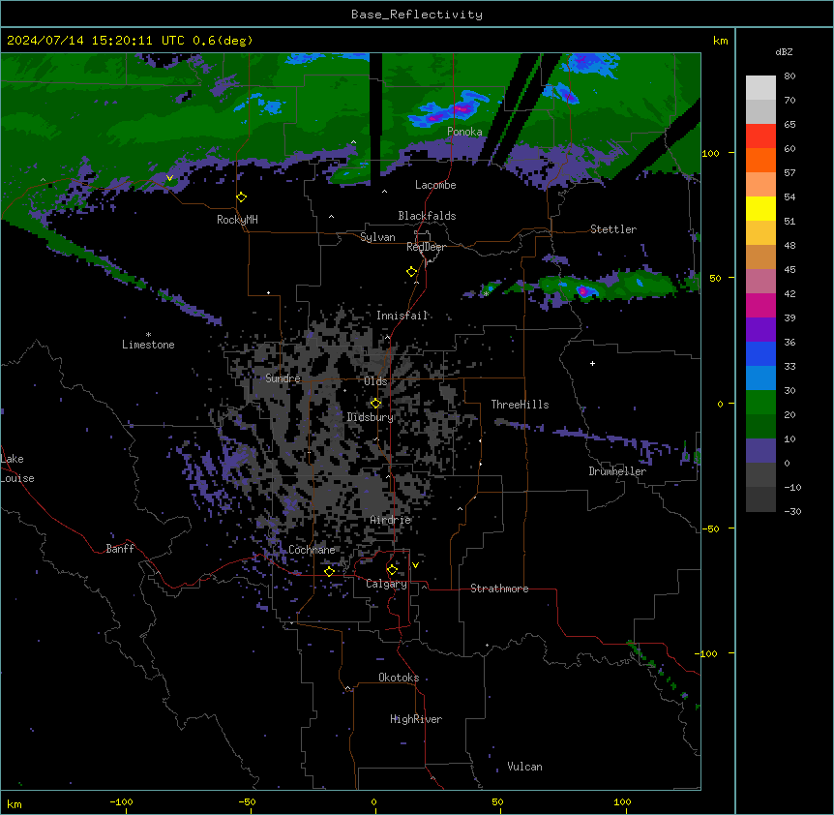This screenshot has height=815, width=834.
Task: Click the yellow V marker east of Calgary
Action: [415, 565]
